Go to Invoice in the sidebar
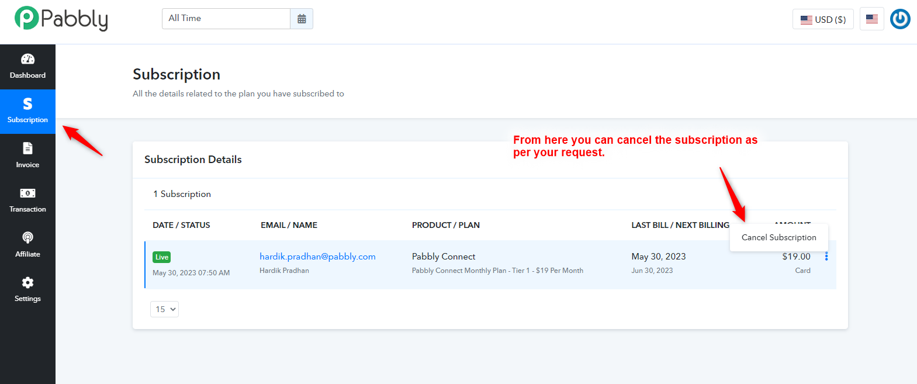Viewport: 917px width, 384px height. coord(27,156)
